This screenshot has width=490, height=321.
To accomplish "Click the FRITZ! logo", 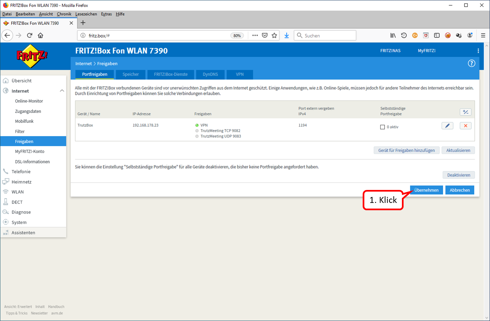I will pyautogui.click(x=32, y=56).
